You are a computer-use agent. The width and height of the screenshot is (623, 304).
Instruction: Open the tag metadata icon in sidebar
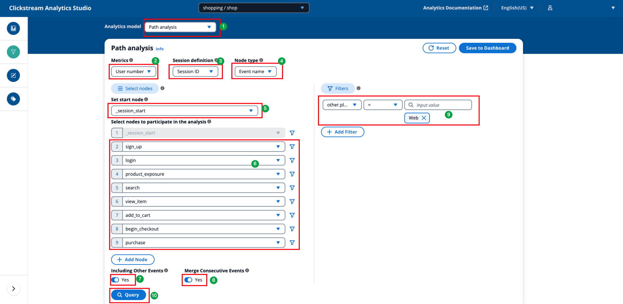coord(13,99)
